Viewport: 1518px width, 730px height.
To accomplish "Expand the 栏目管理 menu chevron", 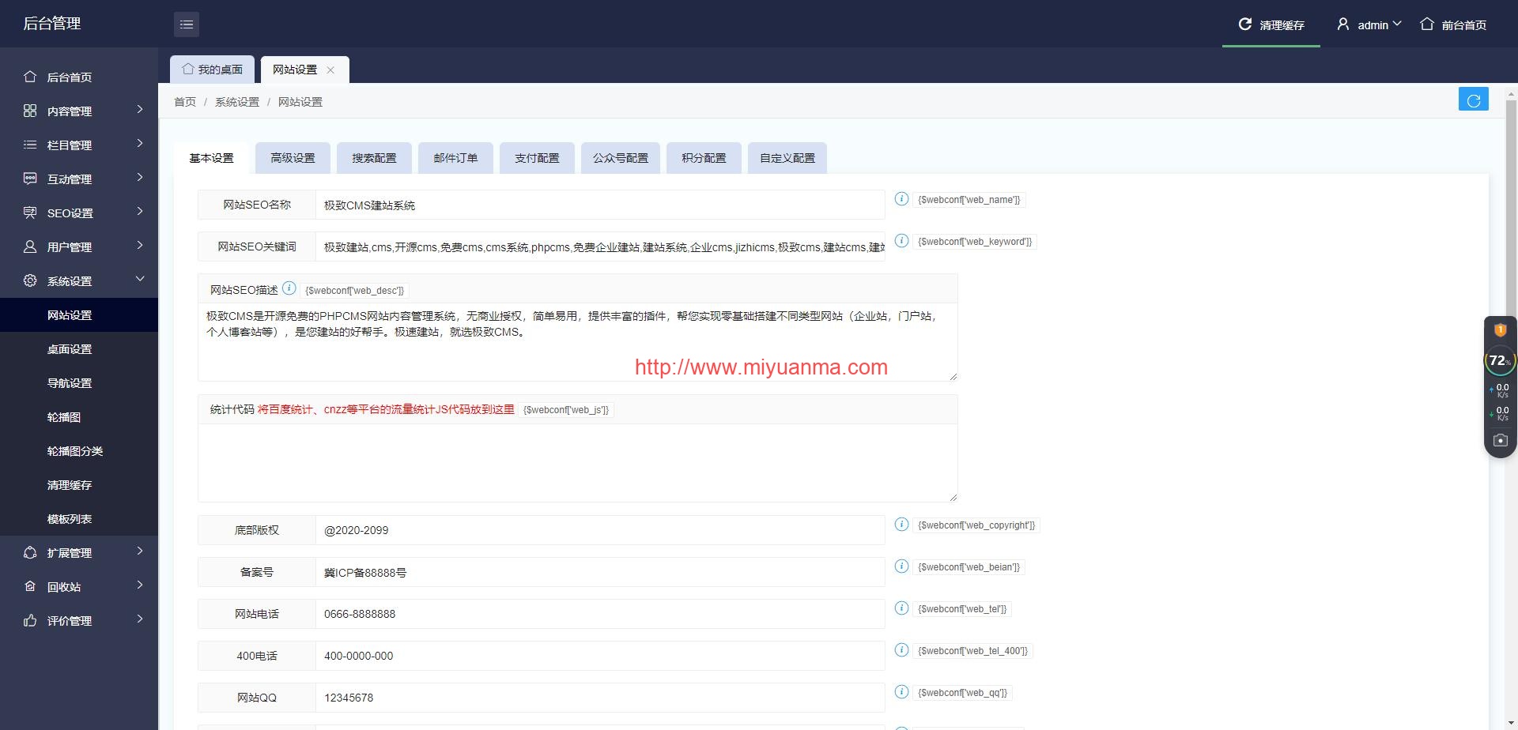I will tap(140, 143).
